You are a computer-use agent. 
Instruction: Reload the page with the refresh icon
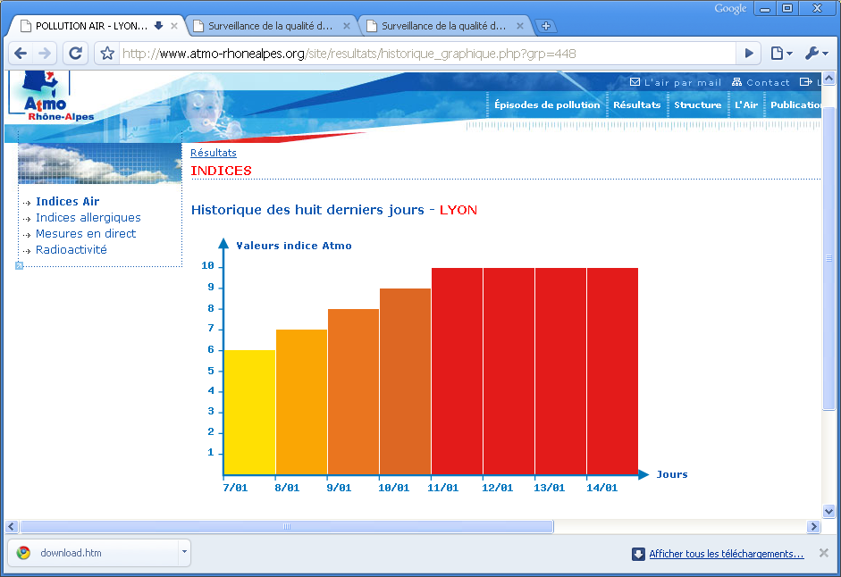[x=75, y=54]
